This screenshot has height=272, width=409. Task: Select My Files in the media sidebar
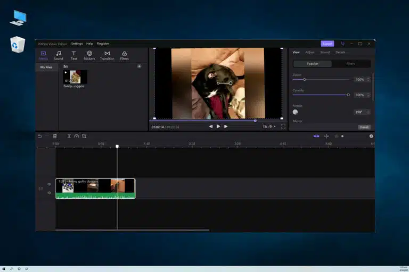(x=46, y=67)
